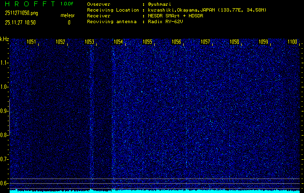
Task: Click the 'Receiver' field label
Action: [x=99, y=16]
